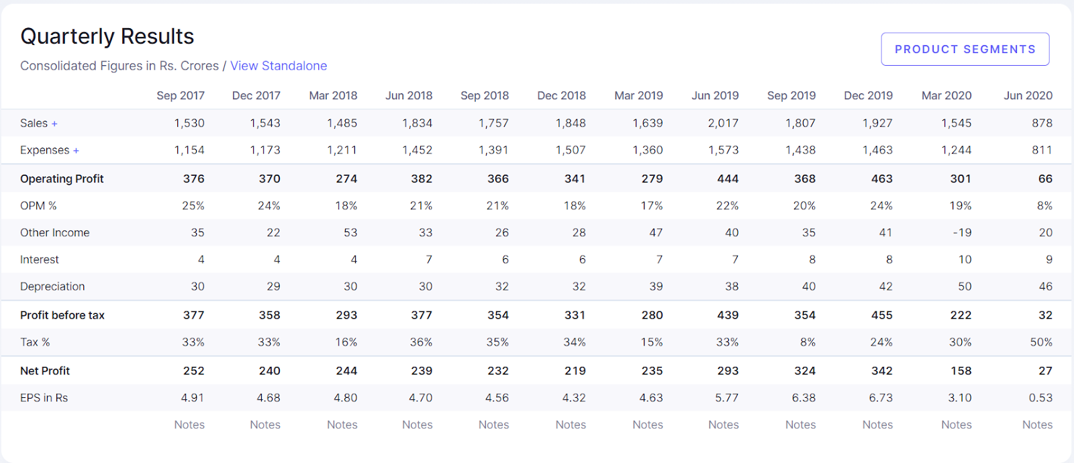Click the Operating Profit row label

pos(62,178)
